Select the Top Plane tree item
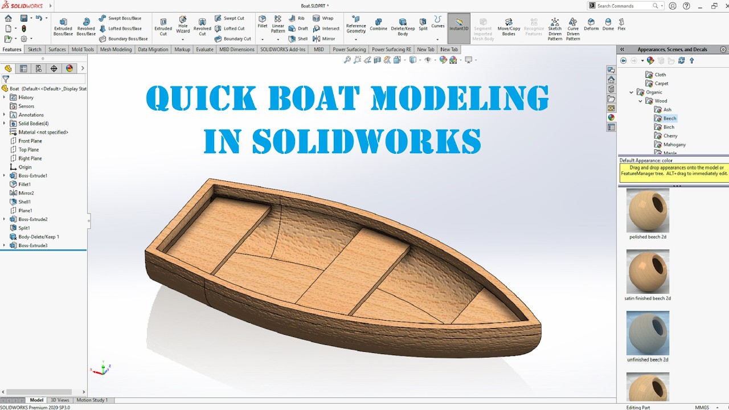729x410 pixels. coord(24,150)
